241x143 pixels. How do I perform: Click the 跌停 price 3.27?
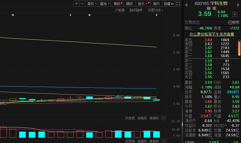click(236, 111)
